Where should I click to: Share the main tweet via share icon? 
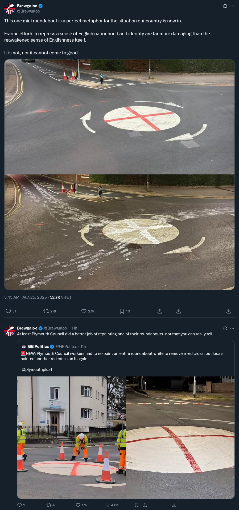[160, 311]
